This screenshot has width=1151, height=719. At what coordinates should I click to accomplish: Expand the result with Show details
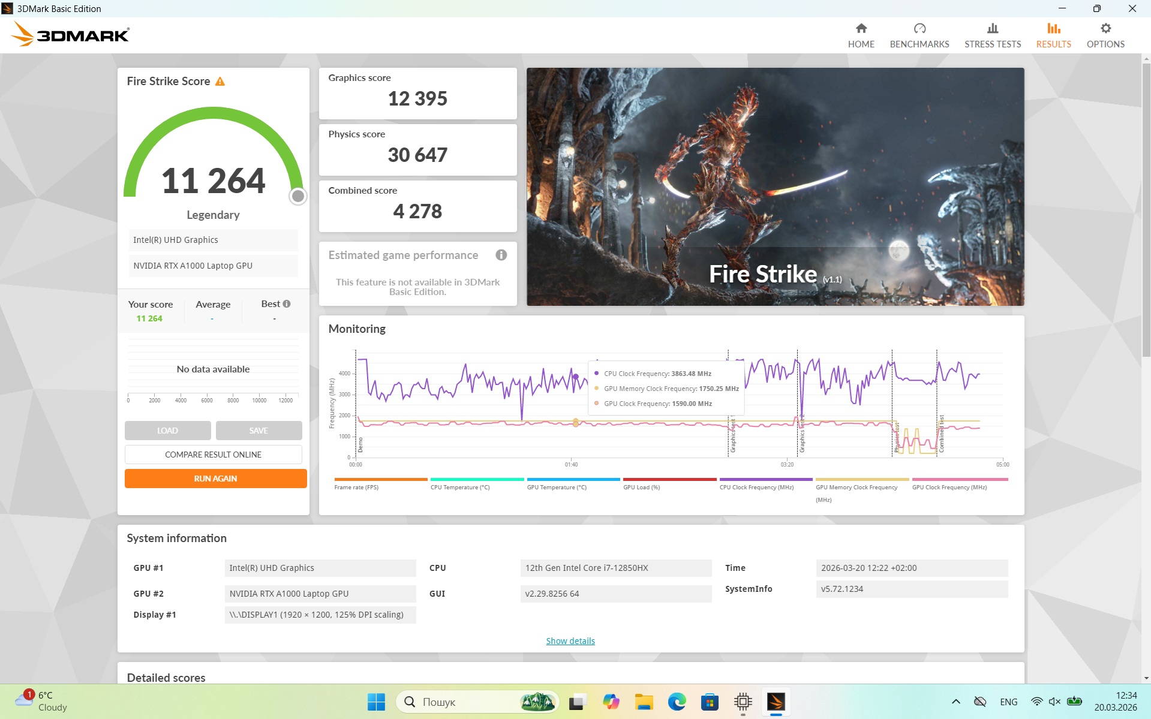(570, 640)
